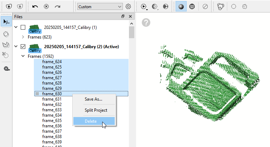Click the run processing play icon
270x147 pixels.
[143, 6]
